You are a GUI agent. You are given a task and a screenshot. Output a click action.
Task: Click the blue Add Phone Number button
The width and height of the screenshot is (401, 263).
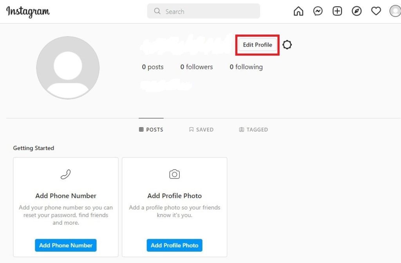pyautogui.click(x=66, y=245)
